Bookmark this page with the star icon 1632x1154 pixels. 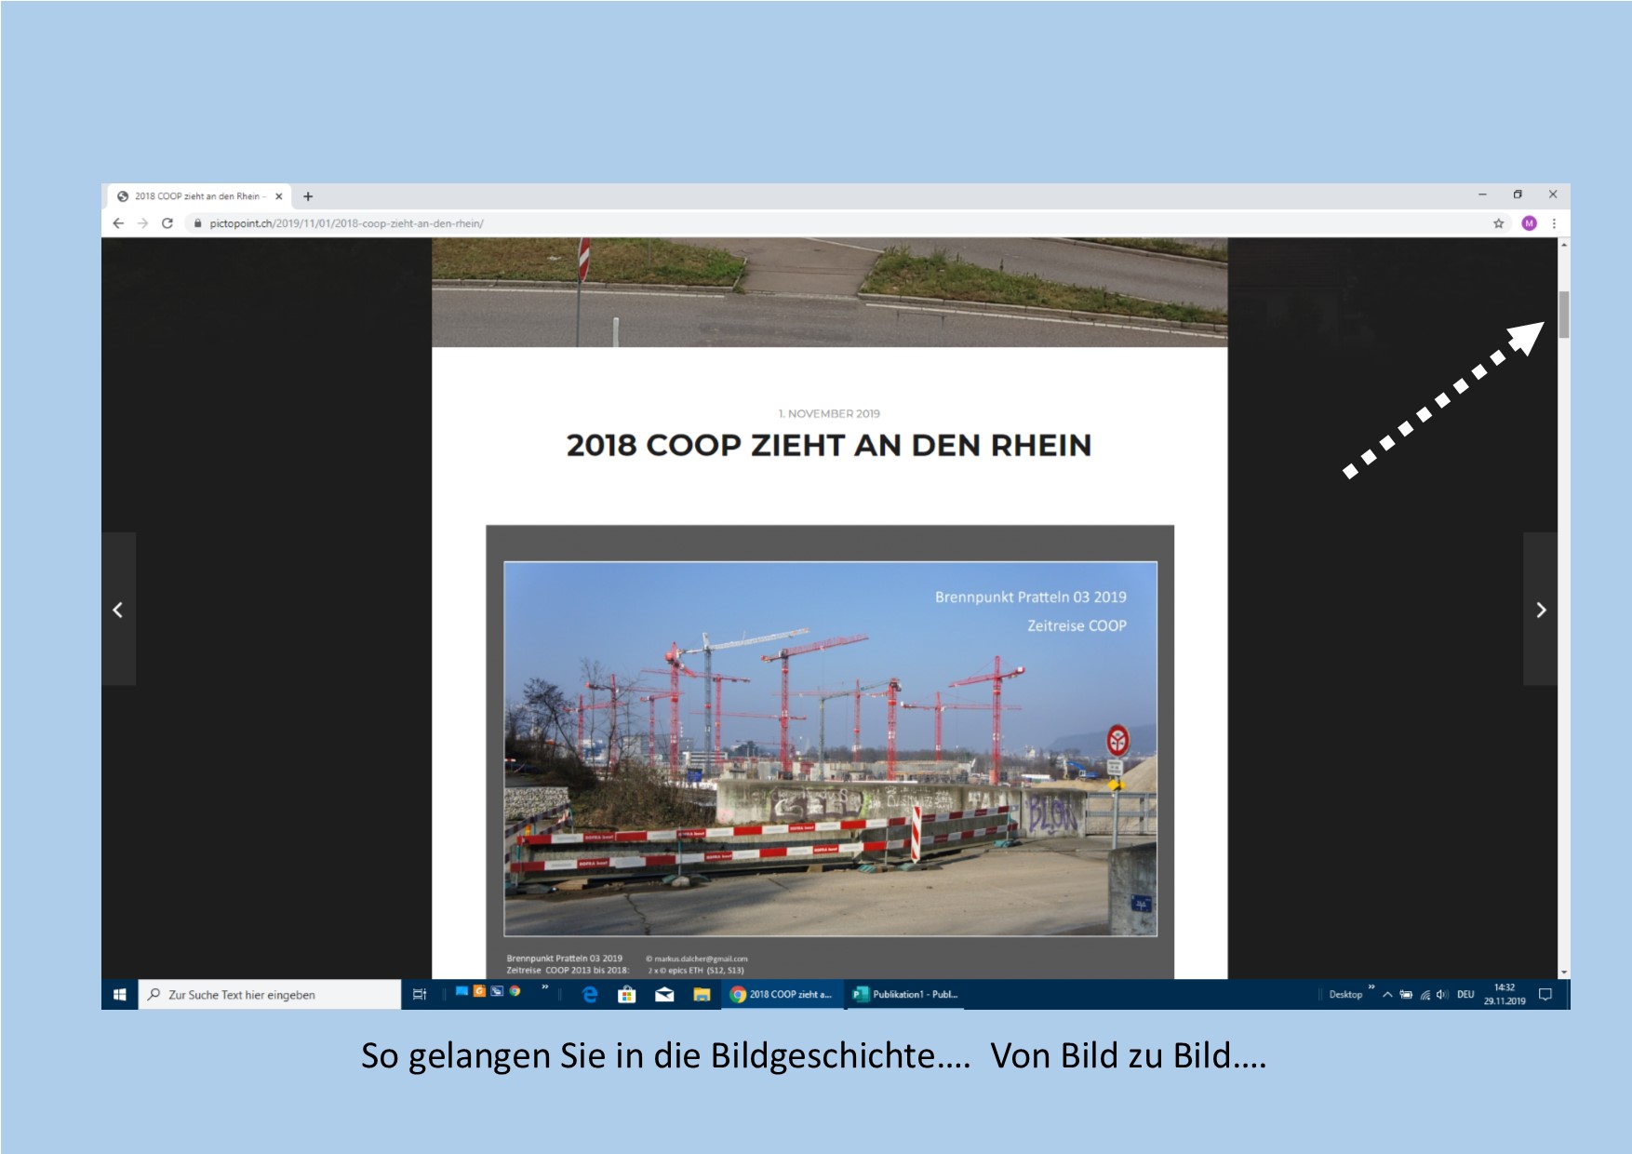[1498, 223]
